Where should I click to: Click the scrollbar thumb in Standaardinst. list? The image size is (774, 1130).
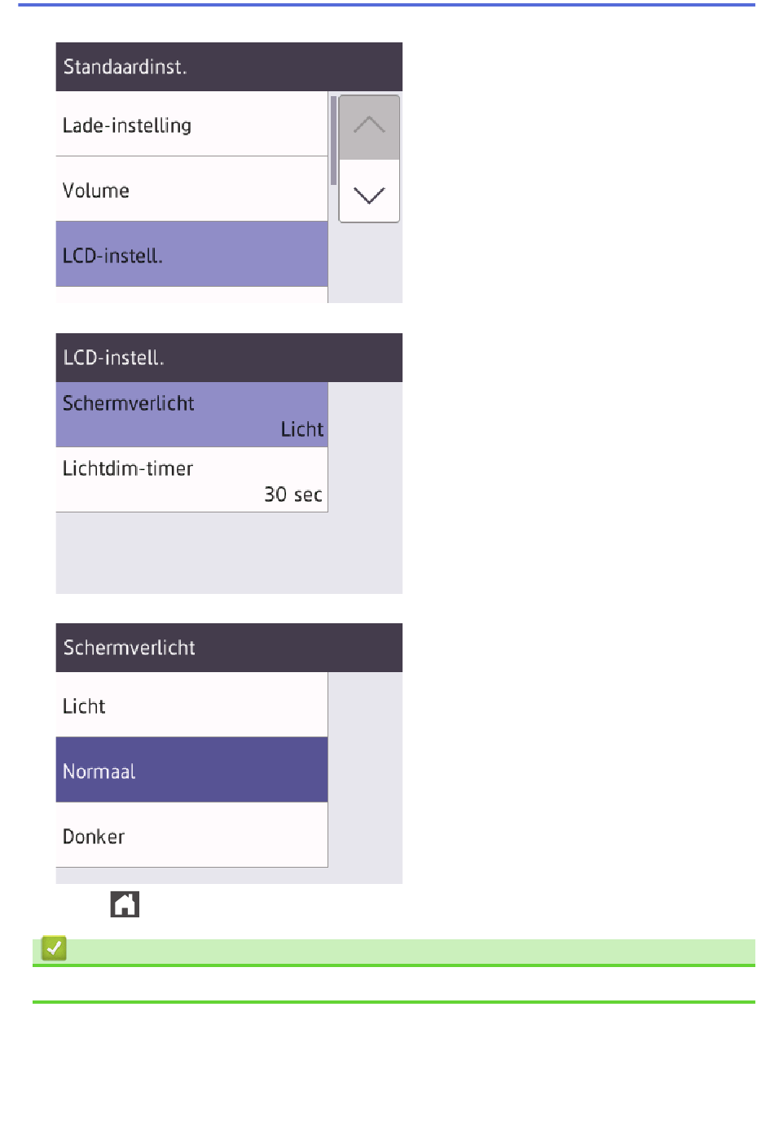click(x=333, y=140)
